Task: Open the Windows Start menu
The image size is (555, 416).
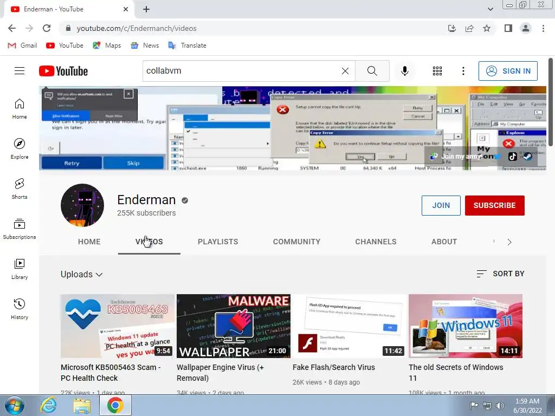Action: 14,405
